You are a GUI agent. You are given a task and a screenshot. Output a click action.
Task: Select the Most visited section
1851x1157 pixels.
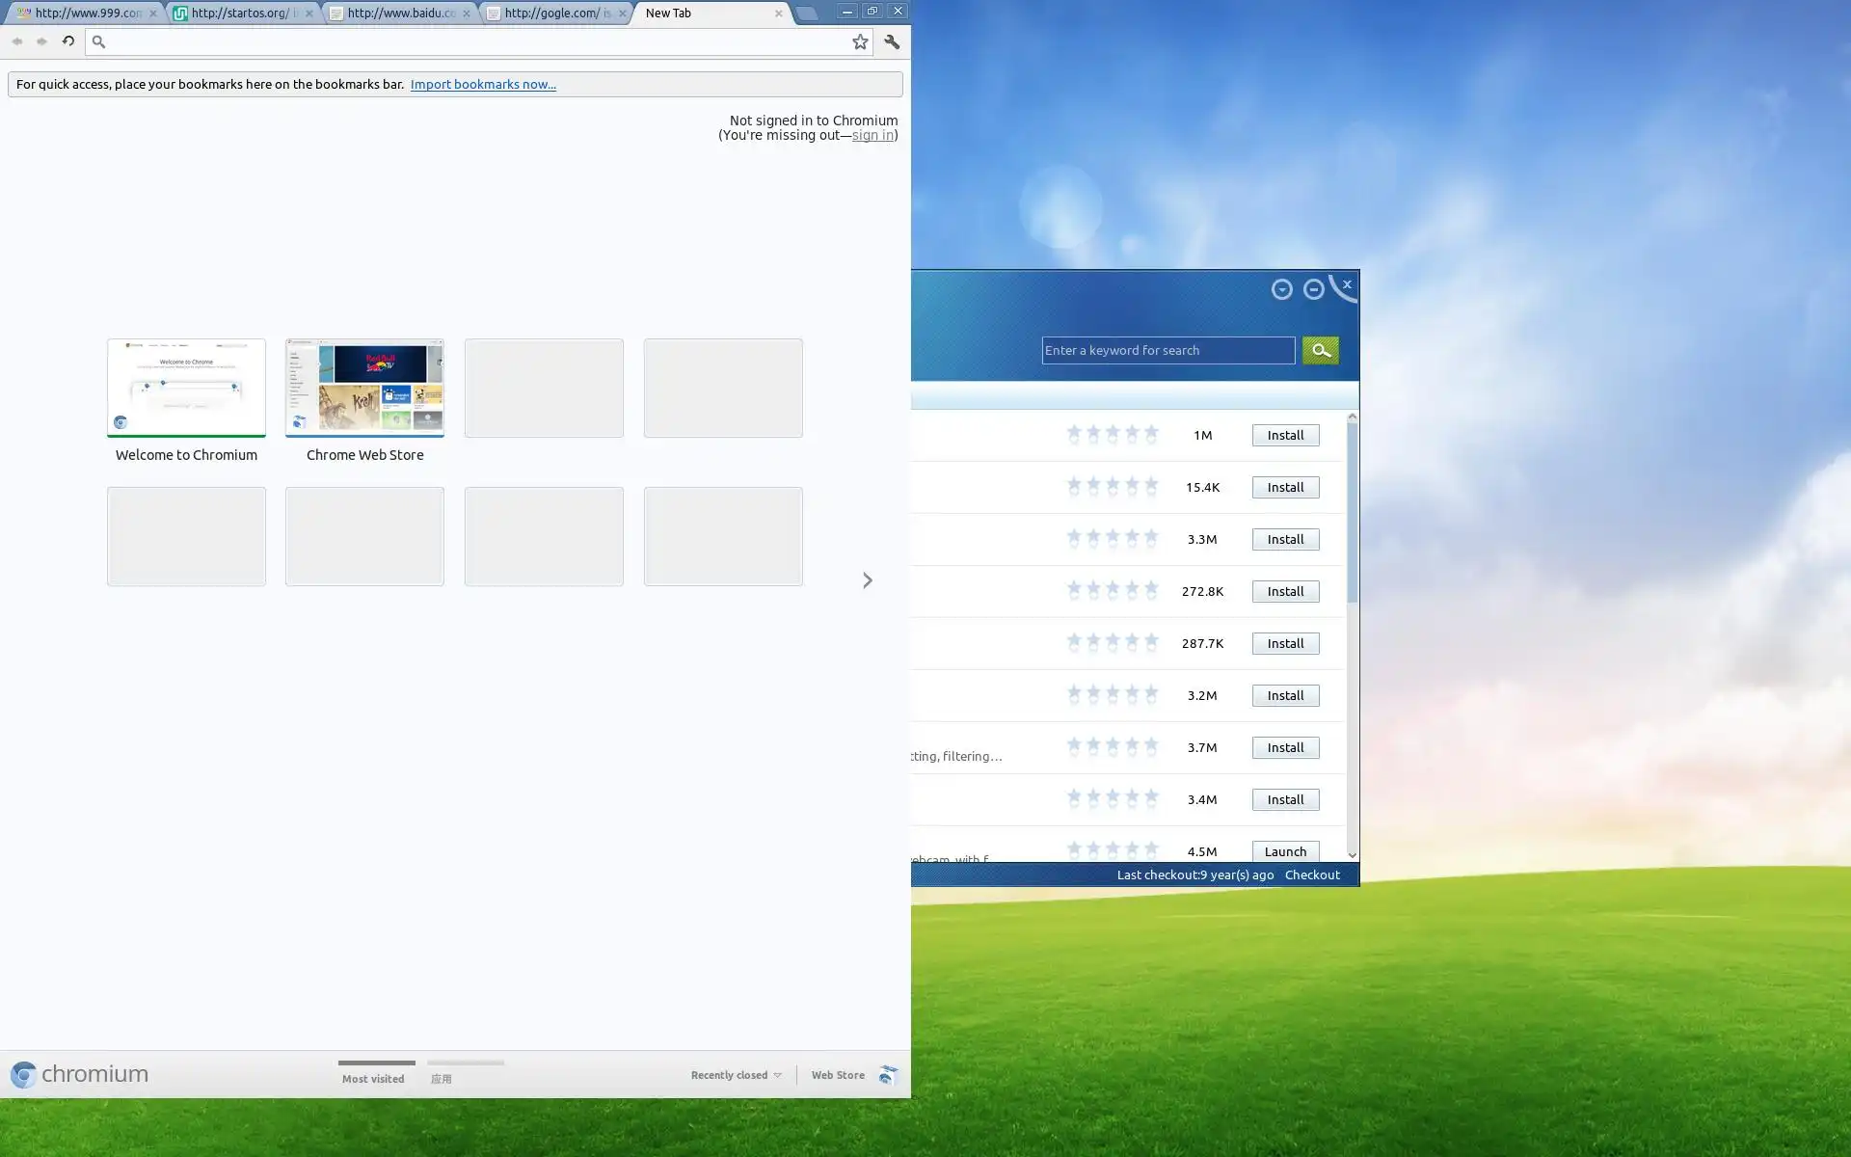click(373, 1078)
